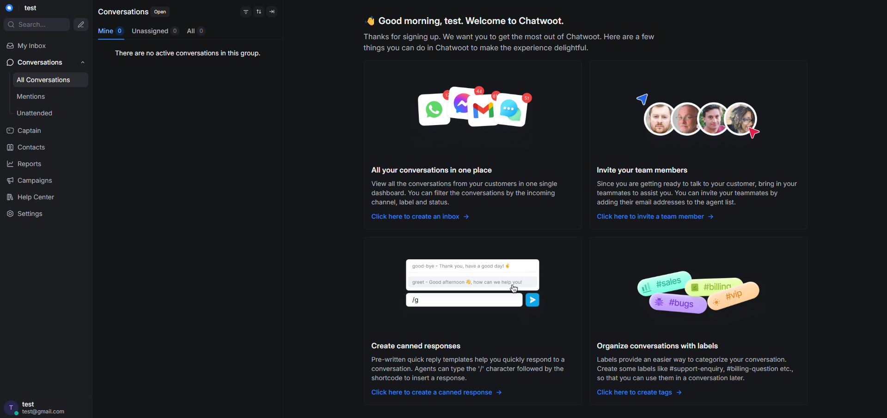Open the Contacts panel
Screen dimensions: 887x418
click(x=30, y=147)
